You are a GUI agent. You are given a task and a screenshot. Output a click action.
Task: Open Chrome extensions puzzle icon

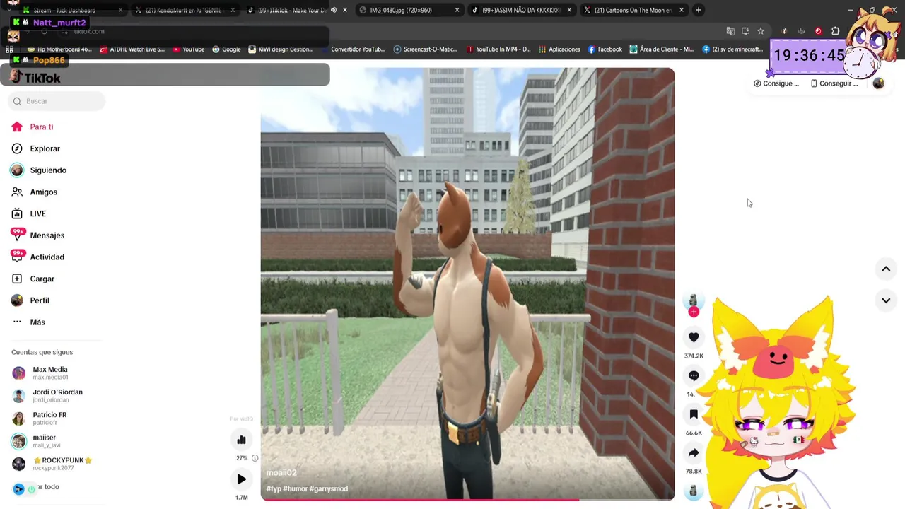pyautogui.click(x=835, y=31)
